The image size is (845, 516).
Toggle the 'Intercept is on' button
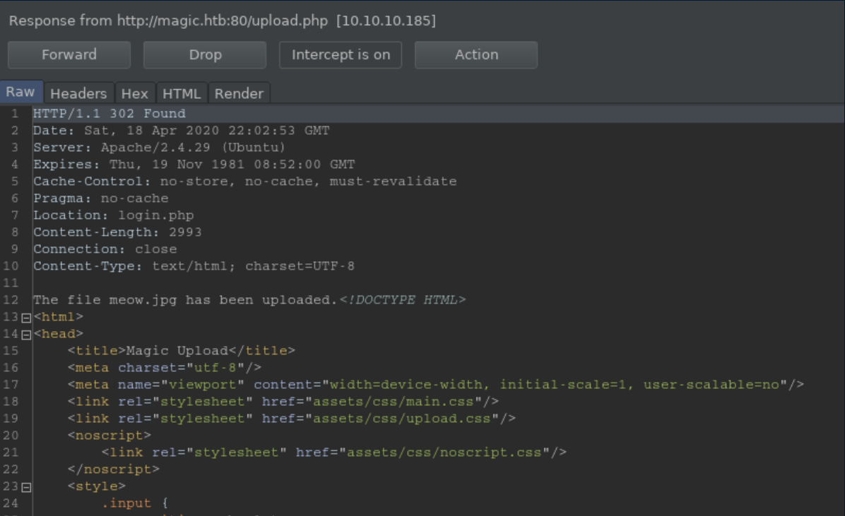tap(341, 55)
